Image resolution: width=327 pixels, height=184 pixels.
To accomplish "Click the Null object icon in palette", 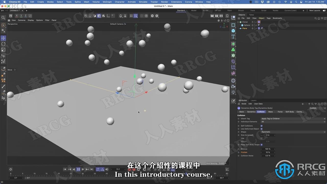I will click(233, 17).
